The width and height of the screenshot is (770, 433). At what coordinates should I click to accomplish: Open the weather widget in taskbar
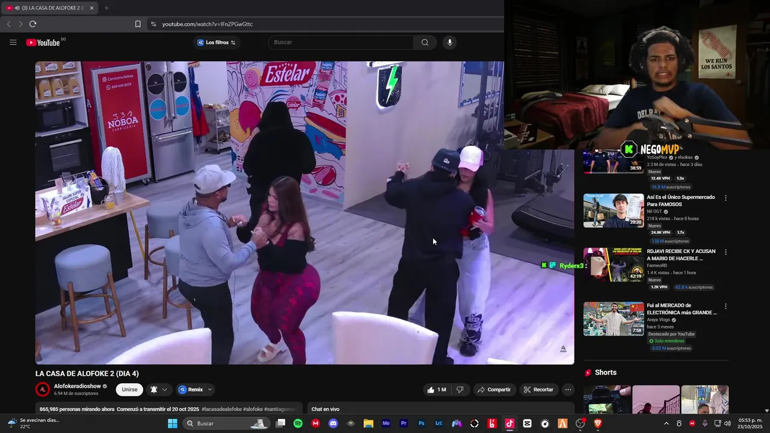(33, 423)
